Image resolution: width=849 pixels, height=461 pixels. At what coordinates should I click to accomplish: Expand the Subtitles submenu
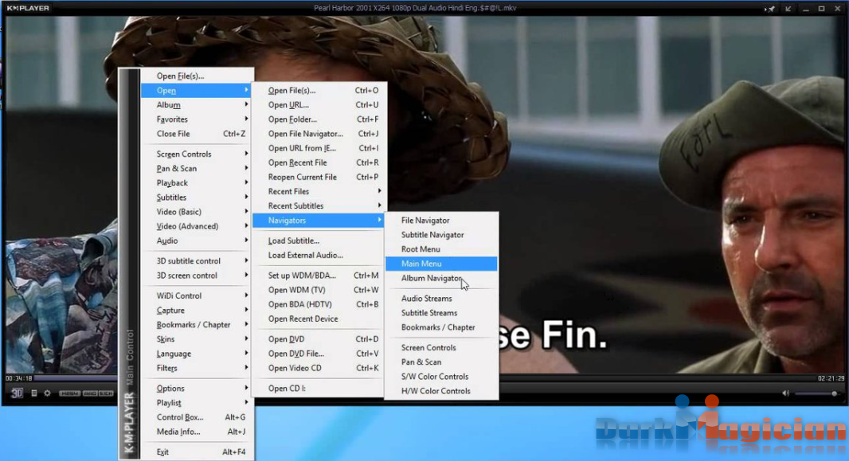point(197,197)
